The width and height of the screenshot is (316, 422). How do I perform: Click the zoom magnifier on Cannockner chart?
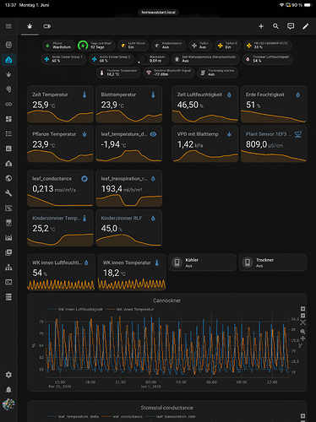click(302, 332)
